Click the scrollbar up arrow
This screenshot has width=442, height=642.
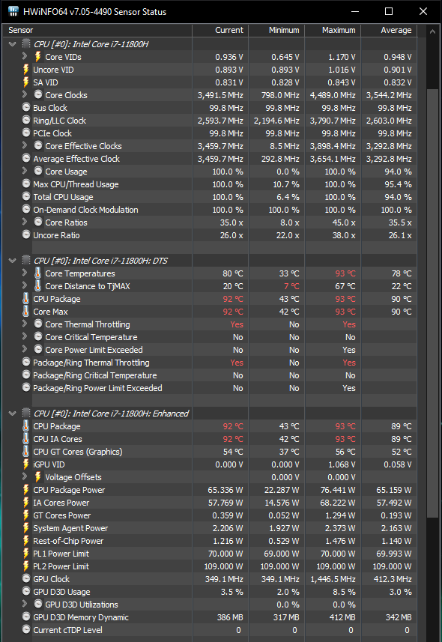(x=432, y=31)
